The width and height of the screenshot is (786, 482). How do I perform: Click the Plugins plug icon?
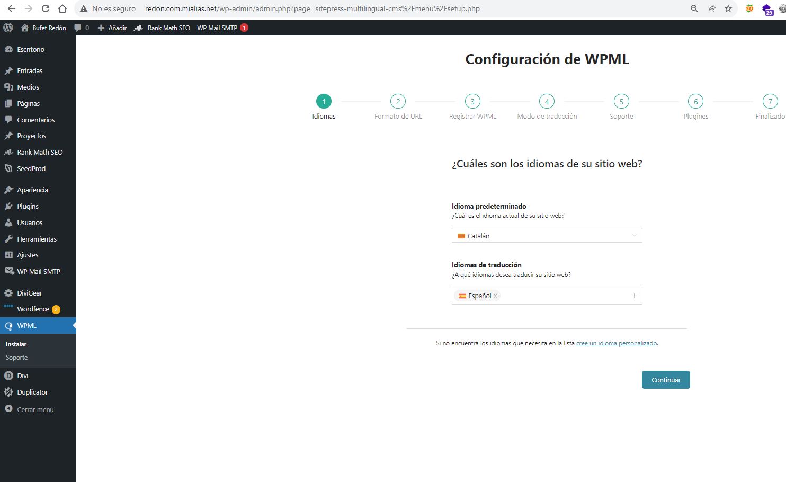coord(8,206)
